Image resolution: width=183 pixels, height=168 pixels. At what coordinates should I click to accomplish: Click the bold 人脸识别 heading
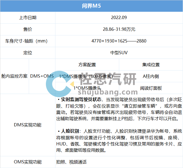pyautogui.click(x=70, y=131)
